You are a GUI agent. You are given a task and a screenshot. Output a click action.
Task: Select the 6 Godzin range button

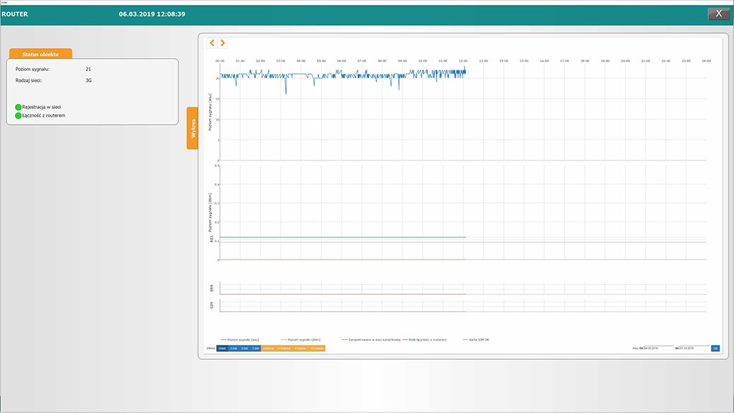pyautogui.click(x=300, y=348)
